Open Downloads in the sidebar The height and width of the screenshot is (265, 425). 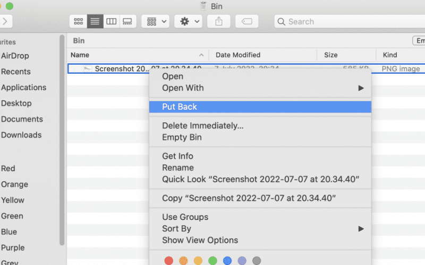(21, 135)
